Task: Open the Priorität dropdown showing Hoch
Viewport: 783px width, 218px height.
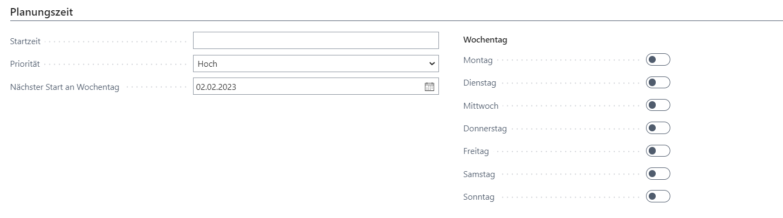Action: [316, 64]
